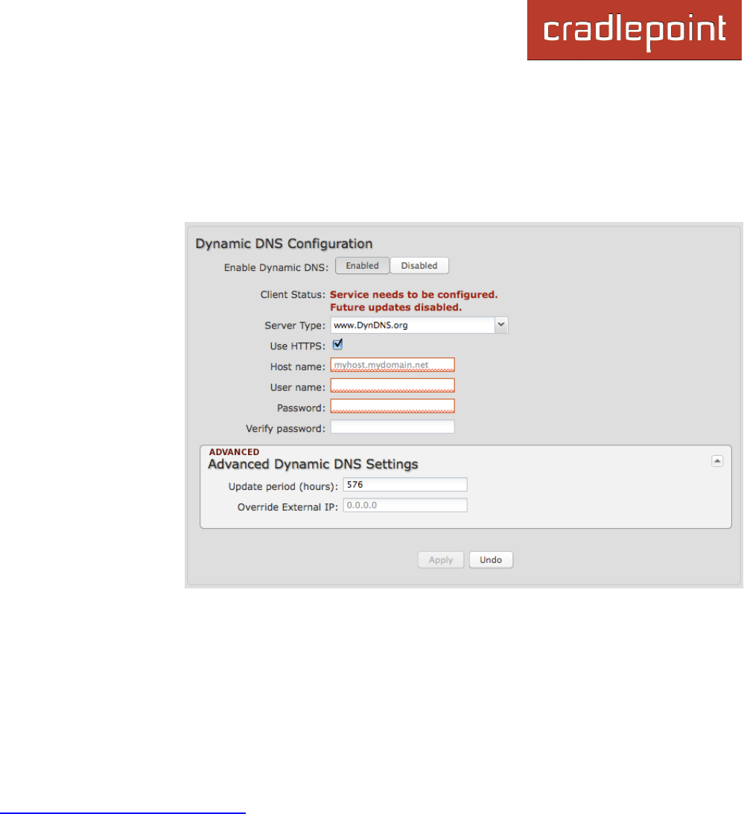The height and width of the screenshot is (814, 744).
Task: Open the Server Type dropdown arrow
Action: [501, 325]
